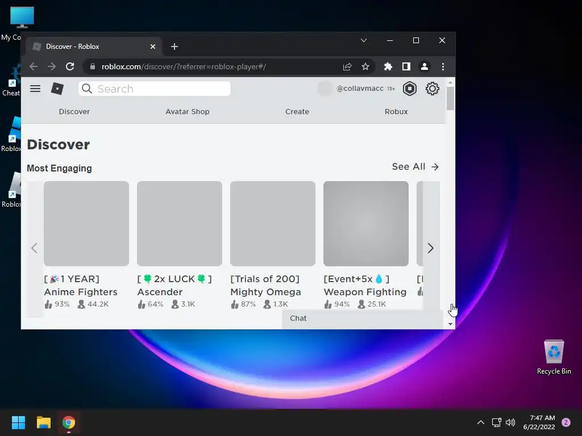This screenshot has width=582, height=436.
Task: Open the @collavmacc profile avatar
Action: [x=325, y=89]
